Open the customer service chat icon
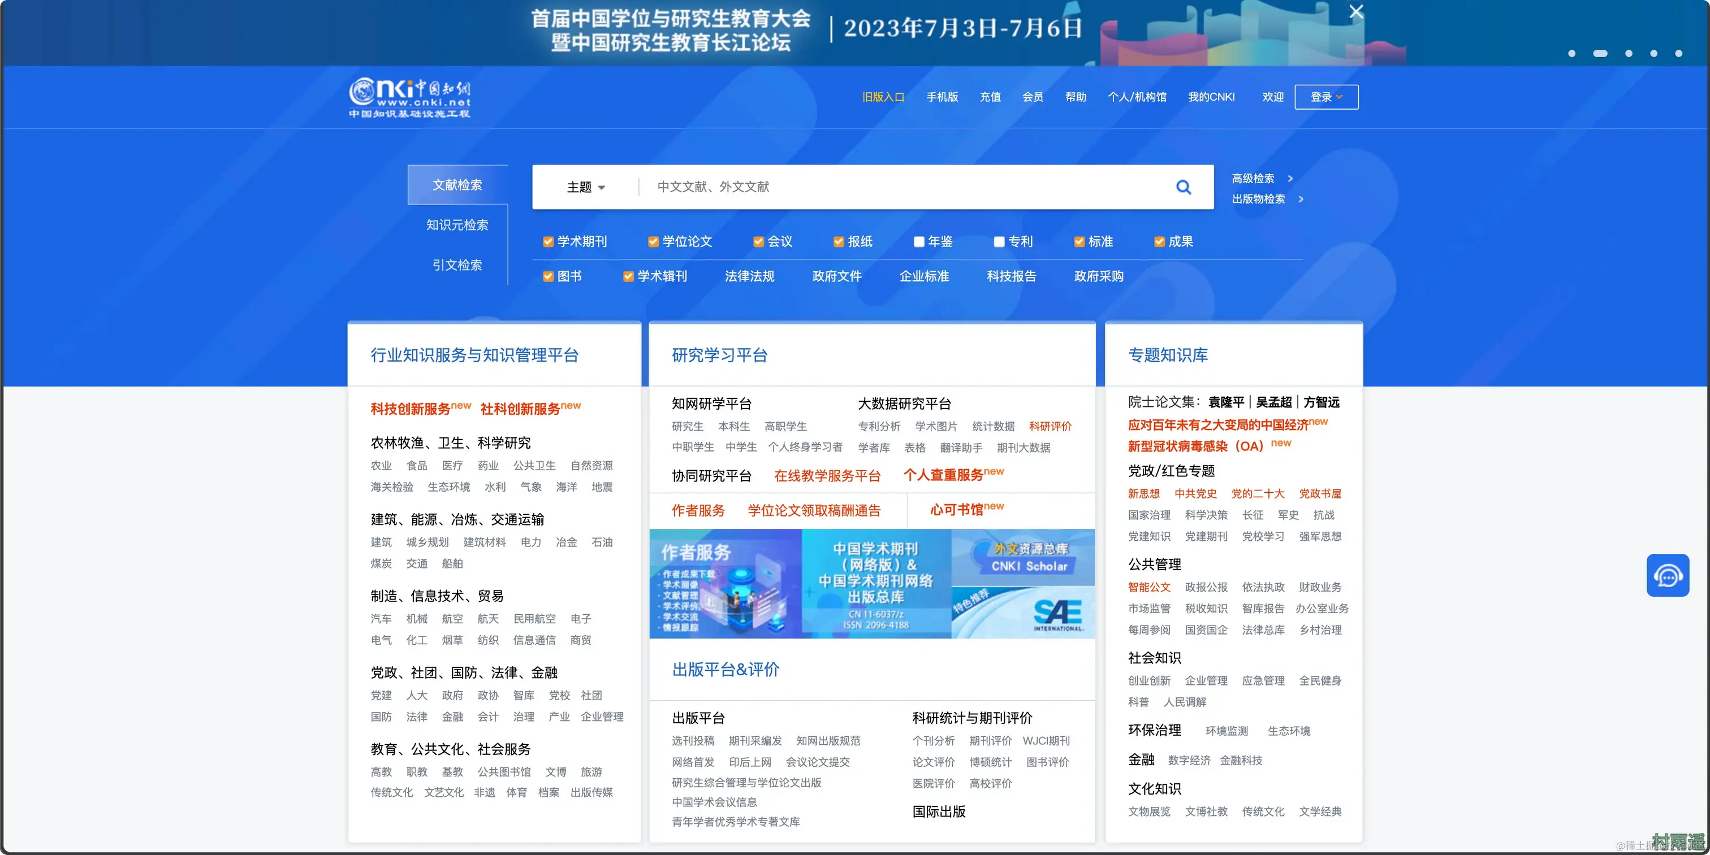This screenshot has height=855, width=1710. click(1667, 575)
